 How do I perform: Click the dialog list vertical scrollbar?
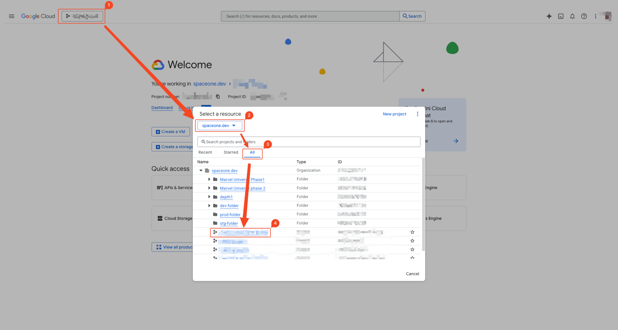click(x=423, y=204)
